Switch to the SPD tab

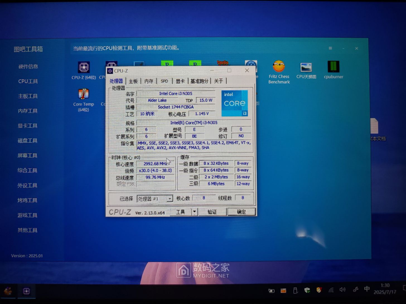click(x=165, y=81)
